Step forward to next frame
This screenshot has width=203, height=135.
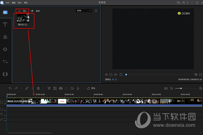[116, 75]
